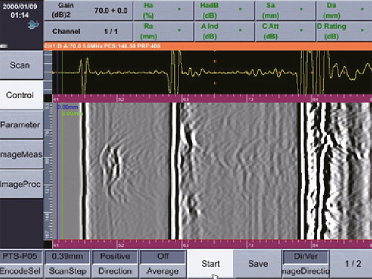Click the blue vertical cursor line
Viewport: 372px width, 279px height.
(x=57, y=171)
